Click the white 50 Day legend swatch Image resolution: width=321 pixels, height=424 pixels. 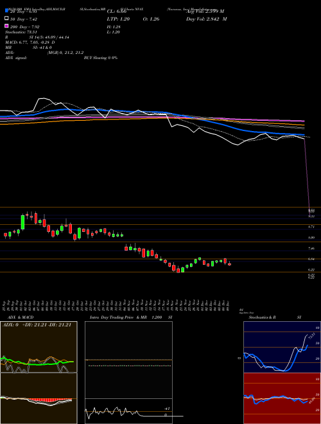(x=6, y=19)
